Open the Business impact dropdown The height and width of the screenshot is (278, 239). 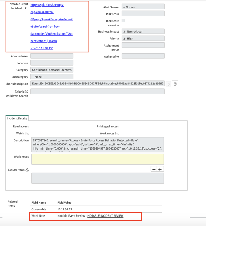click(143, 31)
